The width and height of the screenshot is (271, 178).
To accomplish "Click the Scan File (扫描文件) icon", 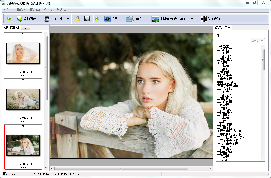I will point(47,19).
